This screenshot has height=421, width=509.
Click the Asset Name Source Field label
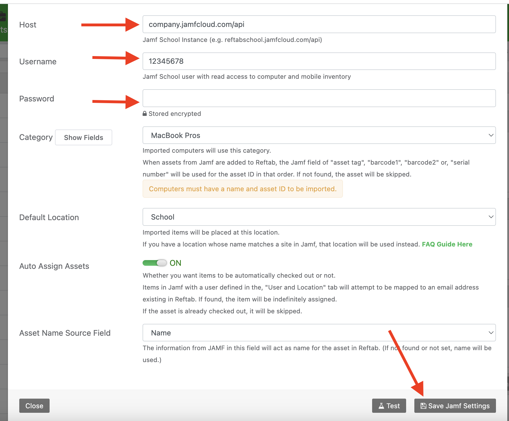(65, 333)
